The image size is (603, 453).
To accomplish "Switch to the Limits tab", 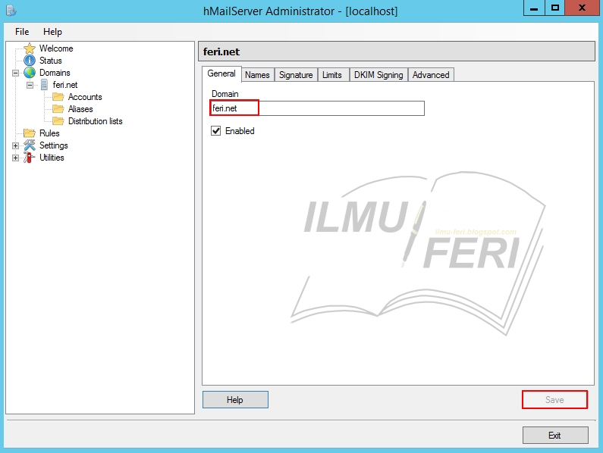I will pyautogui.click(x=332, y=75).
